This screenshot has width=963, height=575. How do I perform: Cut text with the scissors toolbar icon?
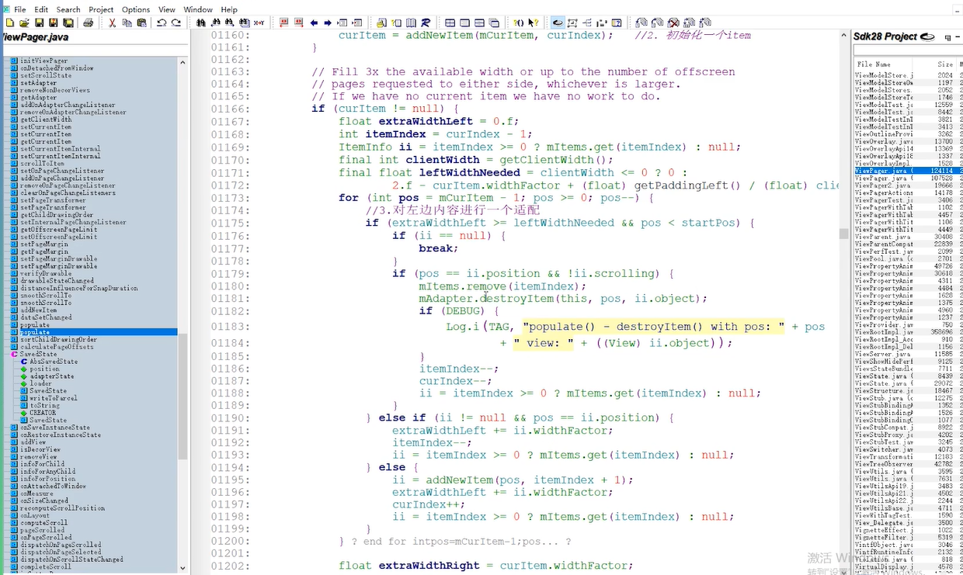tap(113, 23)
